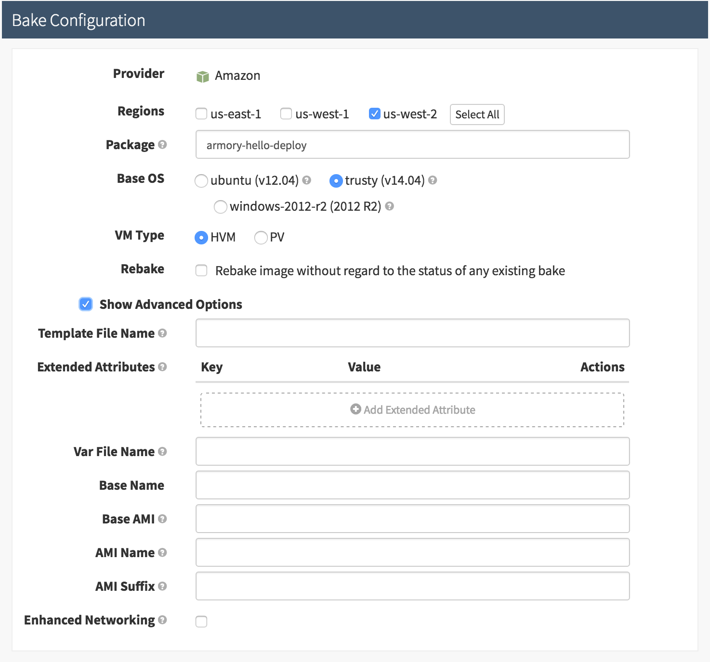
Task: Click Extended Attributes help icon
Action: (162, 367)
